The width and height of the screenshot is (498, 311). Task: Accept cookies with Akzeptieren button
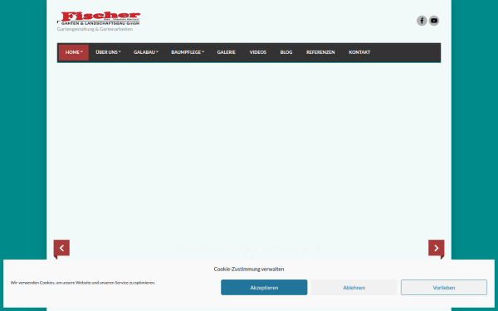coord(264,288)
